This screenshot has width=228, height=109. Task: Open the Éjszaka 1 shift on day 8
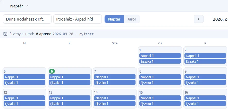pos(160,83)
